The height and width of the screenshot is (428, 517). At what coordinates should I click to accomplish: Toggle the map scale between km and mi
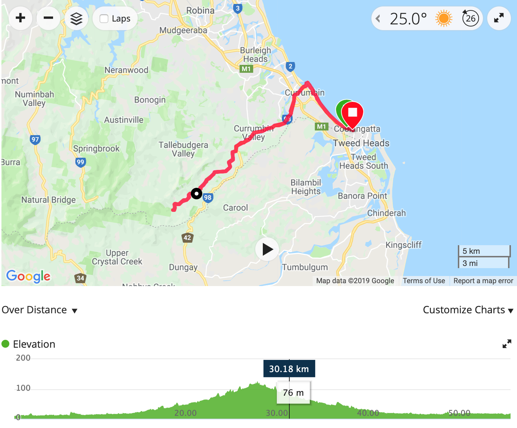[x=484, y=257]
